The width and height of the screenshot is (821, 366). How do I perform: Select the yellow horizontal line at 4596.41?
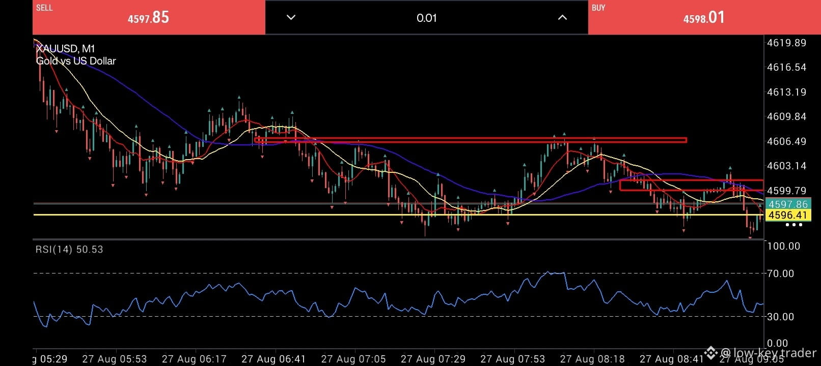point(399,215)
